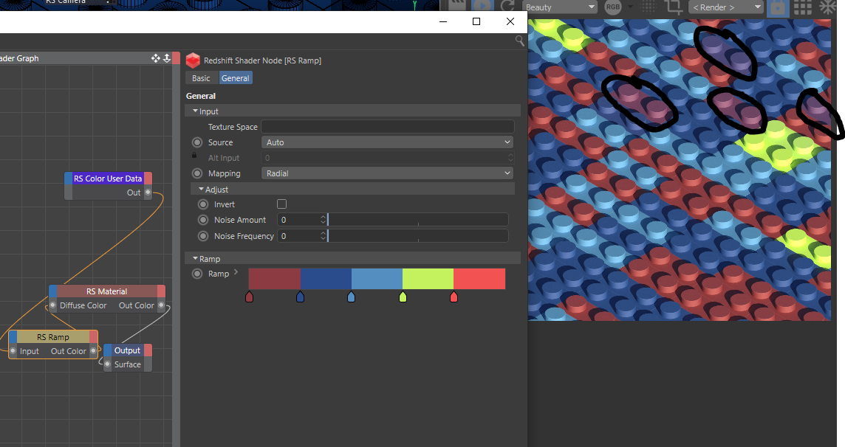Open the Beauty AOV dropdown
The width and height of the screenshot is (845, 447).
point(560,7)
